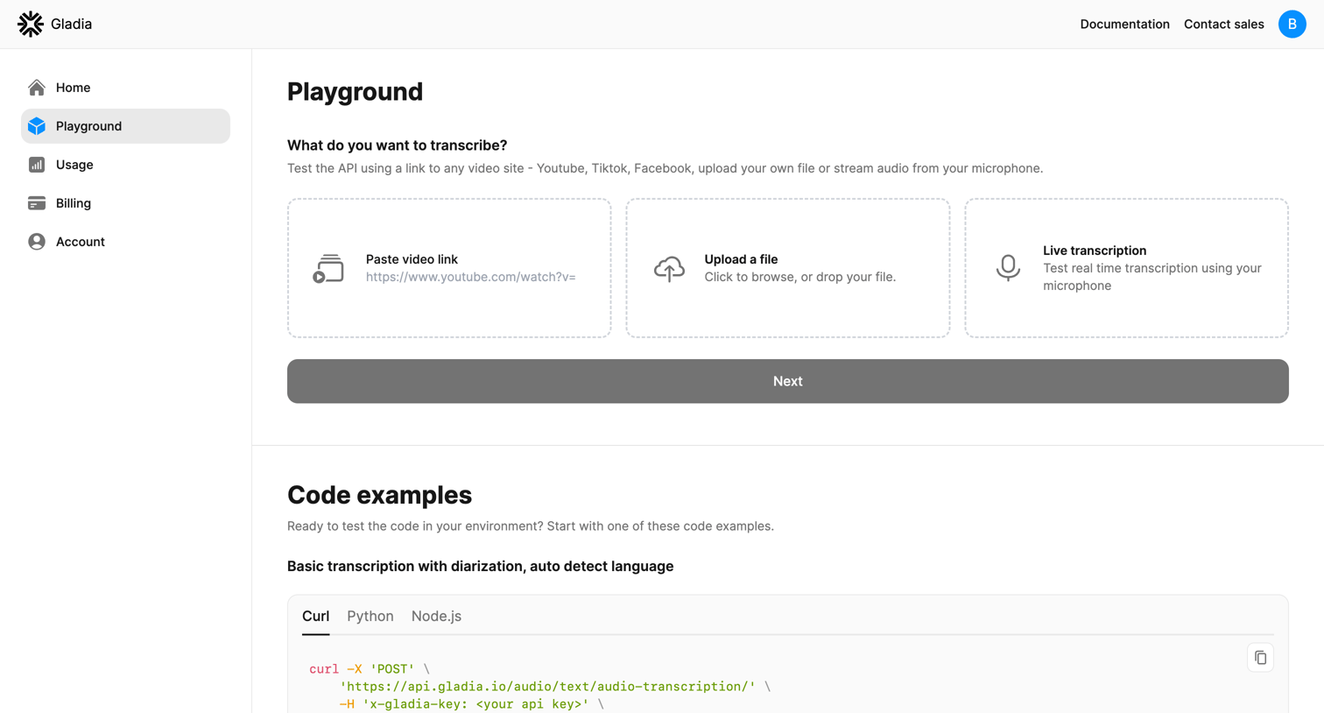The height and width of the screenshot is (713, 1324).
Task: Select the Live transcription card
Action: tap(1126, 268)
